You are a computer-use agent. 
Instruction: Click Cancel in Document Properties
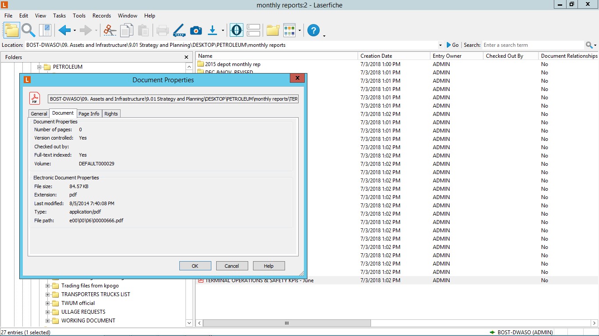232,266
